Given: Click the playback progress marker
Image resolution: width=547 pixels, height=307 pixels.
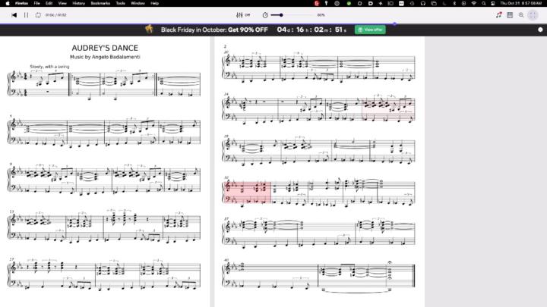Looking at the screenshot, I should coord(394,23).
